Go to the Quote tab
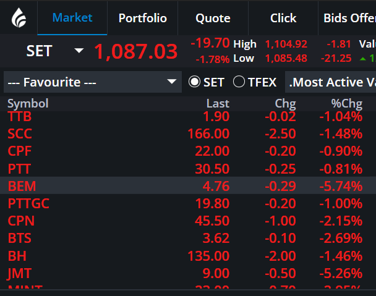376x296 pixels. click(213, 18)
